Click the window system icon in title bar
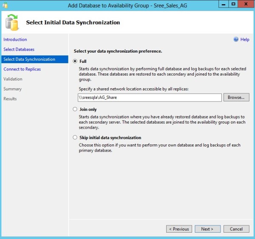The height and width of the screenshot is (239, 255). 5,4
